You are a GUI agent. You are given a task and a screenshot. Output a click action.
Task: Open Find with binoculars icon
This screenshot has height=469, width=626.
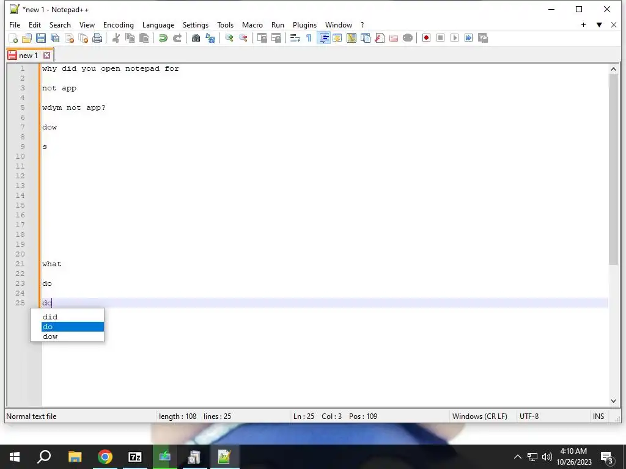196,38
